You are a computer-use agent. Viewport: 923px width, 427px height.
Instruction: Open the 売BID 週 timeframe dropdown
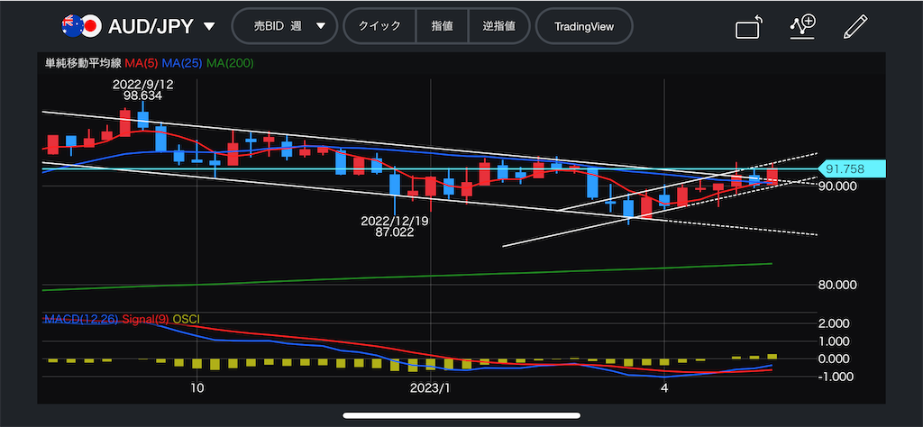coord(285,26)
